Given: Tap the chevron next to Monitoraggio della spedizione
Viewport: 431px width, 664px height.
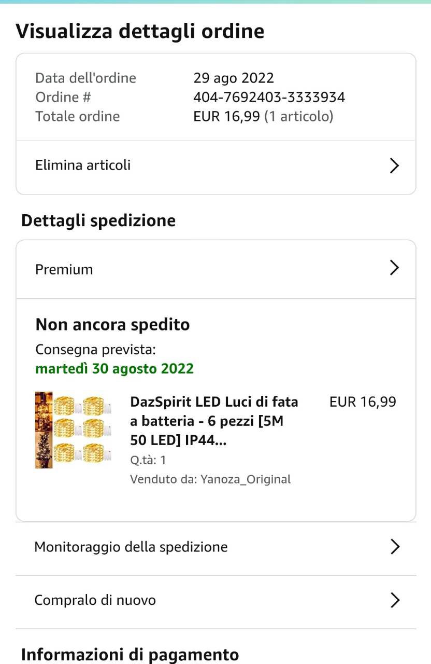Looking at the screenshot, I should click(x=395, y=547).
